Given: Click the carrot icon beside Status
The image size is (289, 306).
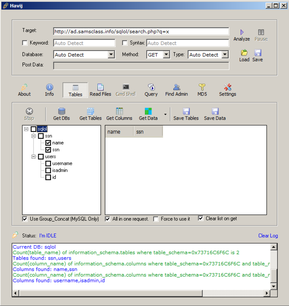Looking at the screenshot, I should 15,235.
